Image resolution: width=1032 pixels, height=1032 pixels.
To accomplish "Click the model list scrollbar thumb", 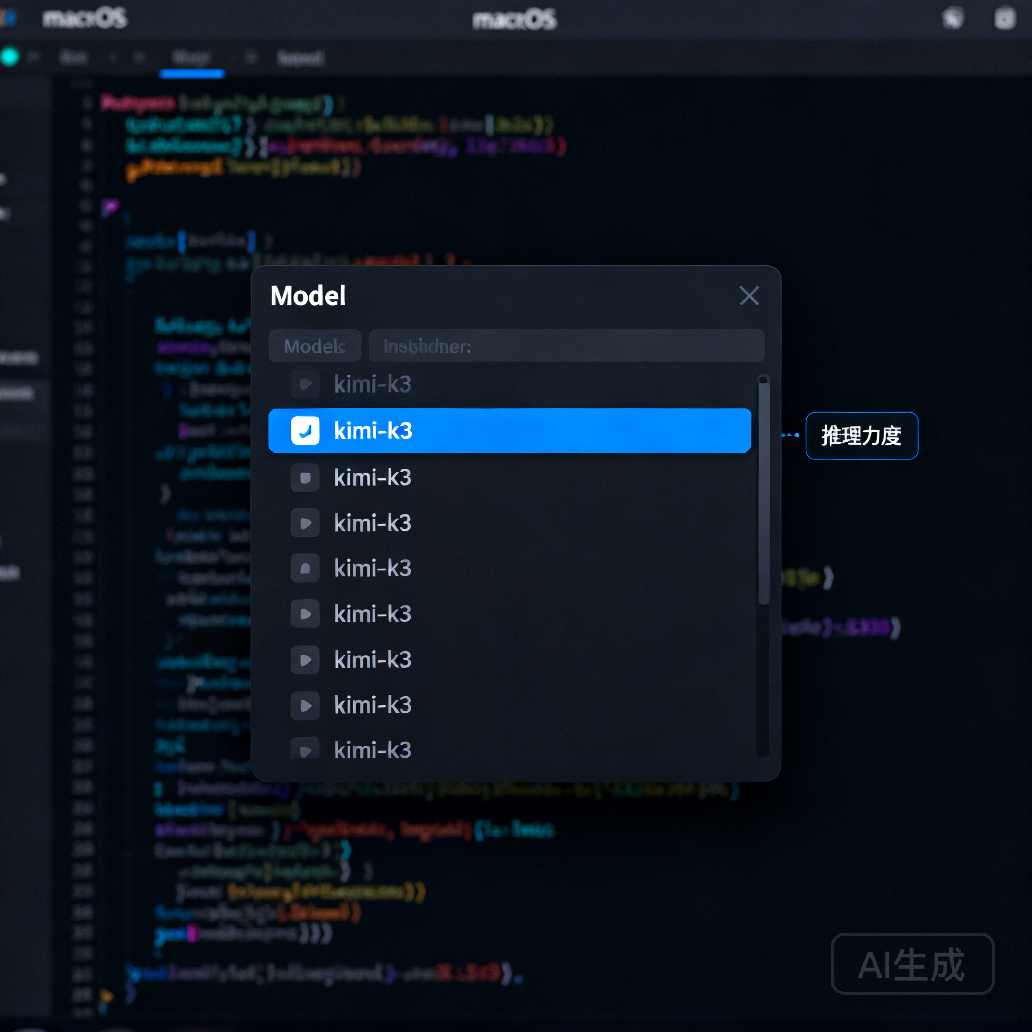I will pyautogui.click(x=764, y=490).
